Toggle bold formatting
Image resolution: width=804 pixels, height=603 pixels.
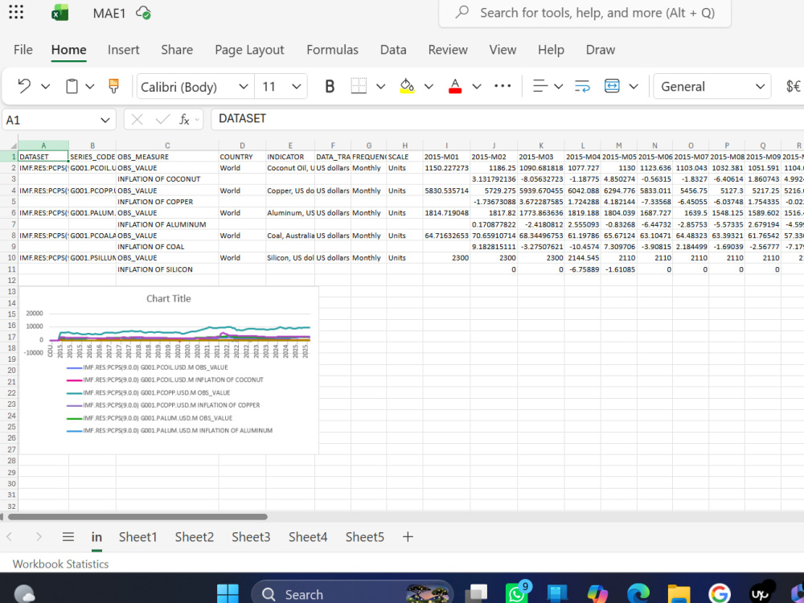pyautogui.click(x=330, y=86)
